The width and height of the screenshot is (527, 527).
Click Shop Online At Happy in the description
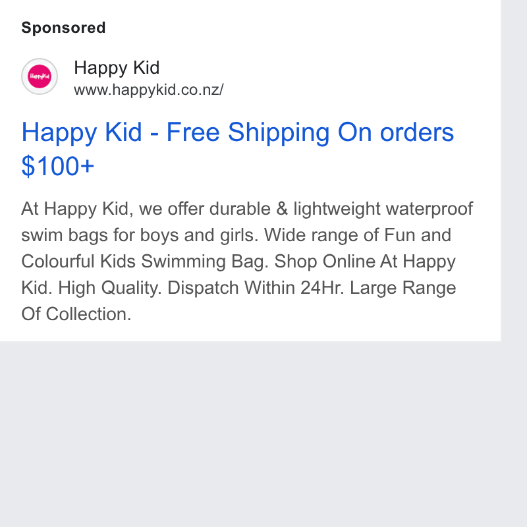[365, 262]
